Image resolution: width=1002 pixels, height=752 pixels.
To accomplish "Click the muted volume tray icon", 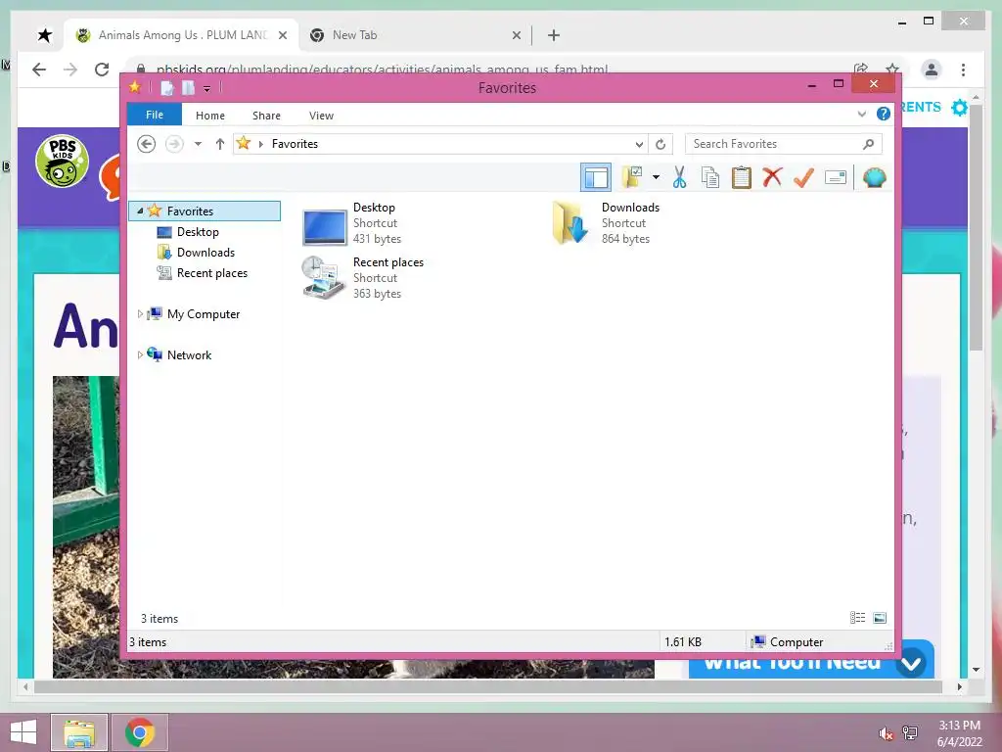I will click(x=886, y=733).
